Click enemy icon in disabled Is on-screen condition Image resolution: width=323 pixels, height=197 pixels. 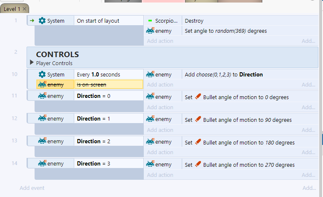coord(42,84)
